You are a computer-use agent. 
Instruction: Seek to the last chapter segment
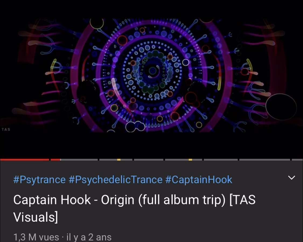(x=297, y=160)
